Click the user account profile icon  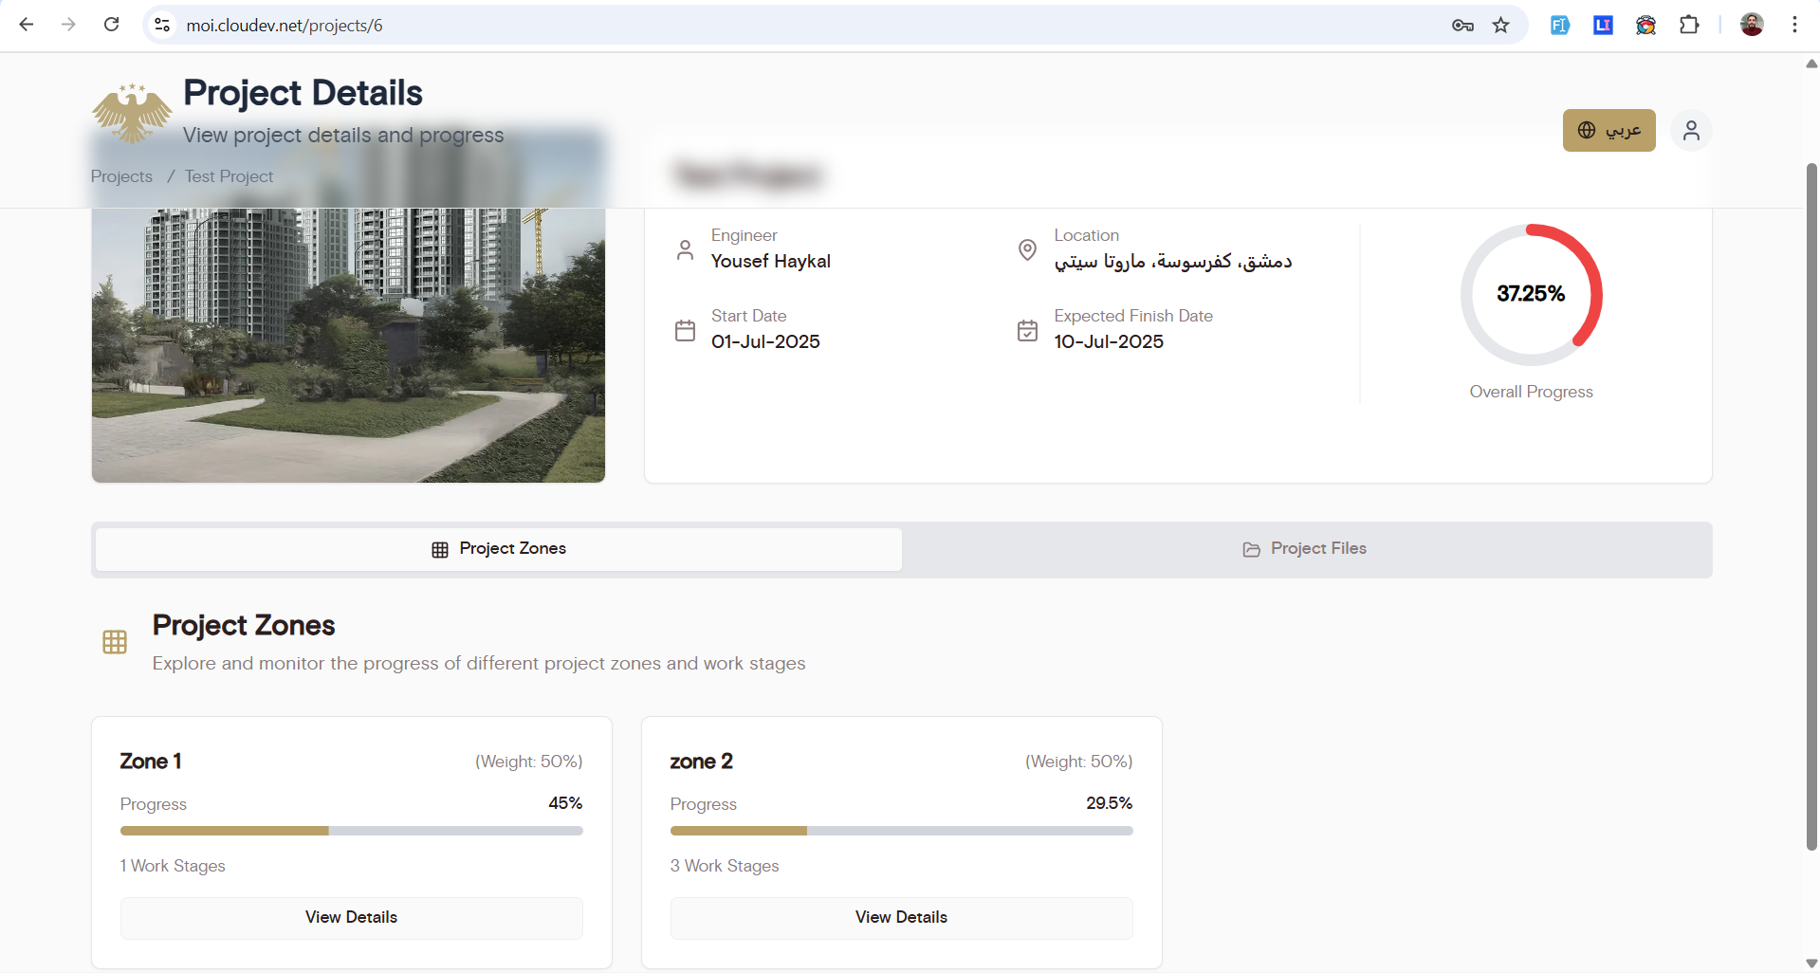pyautogui.click(x=1690, y=131)
